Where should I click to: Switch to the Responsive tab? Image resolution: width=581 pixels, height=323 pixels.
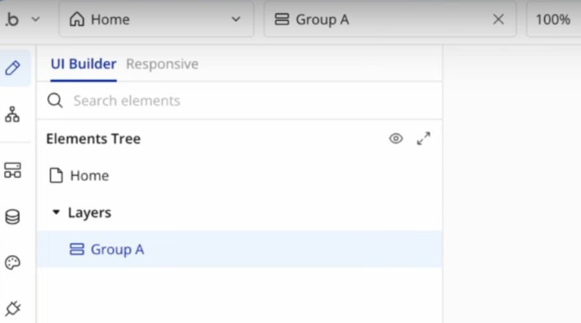162,64
